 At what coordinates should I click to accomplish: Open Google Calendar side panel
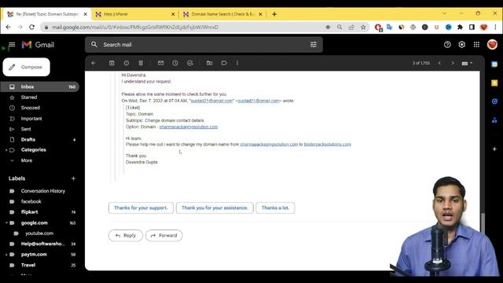pyautogui.click(x=494, y=64)
